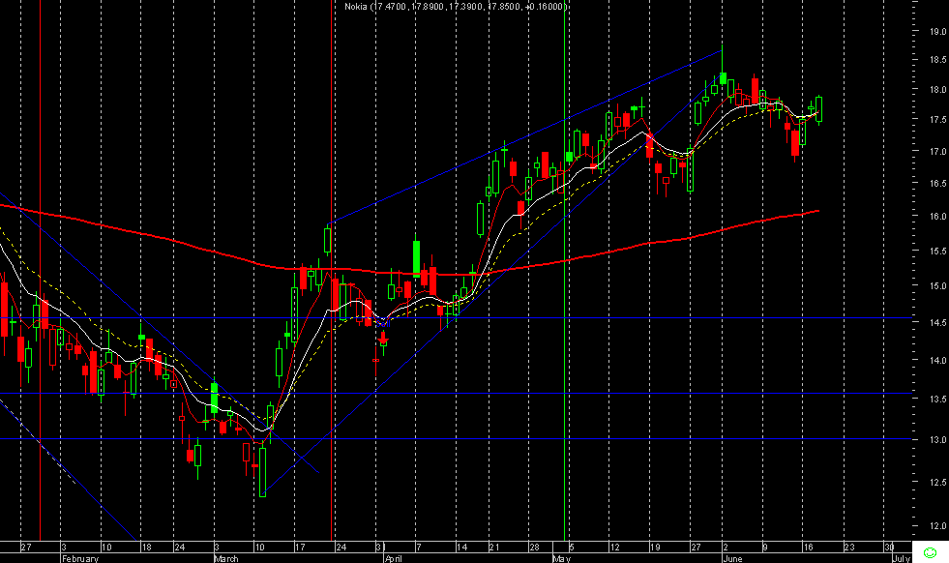Select the horizontal blue line at the 14.5 level
The image size is (949, 563).
tap(456, 318)
